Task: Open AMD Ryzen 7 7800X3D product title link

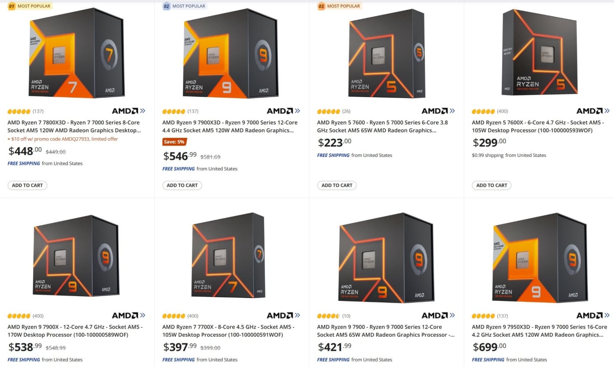Action: click(74, 126)
